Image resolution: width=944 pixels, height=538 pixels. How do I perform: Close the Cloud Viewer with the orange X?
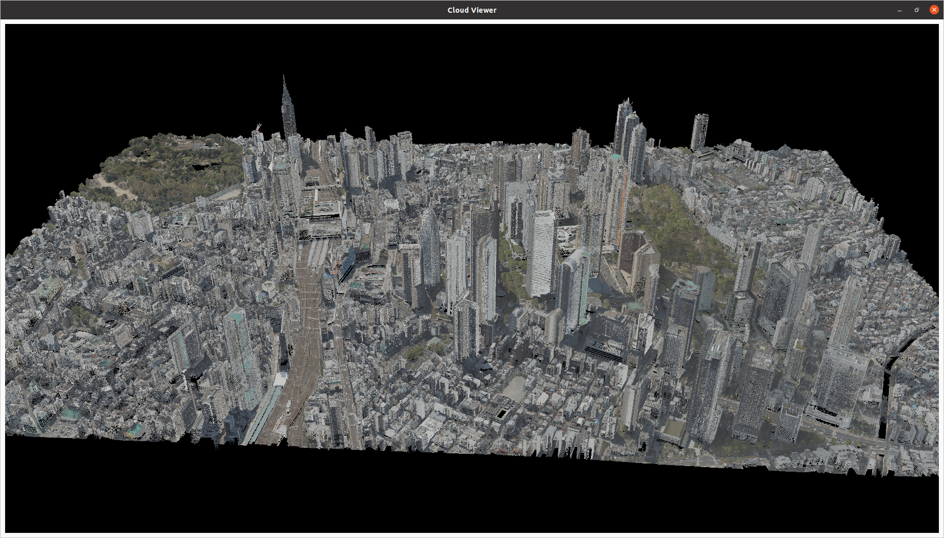point(934,10)
